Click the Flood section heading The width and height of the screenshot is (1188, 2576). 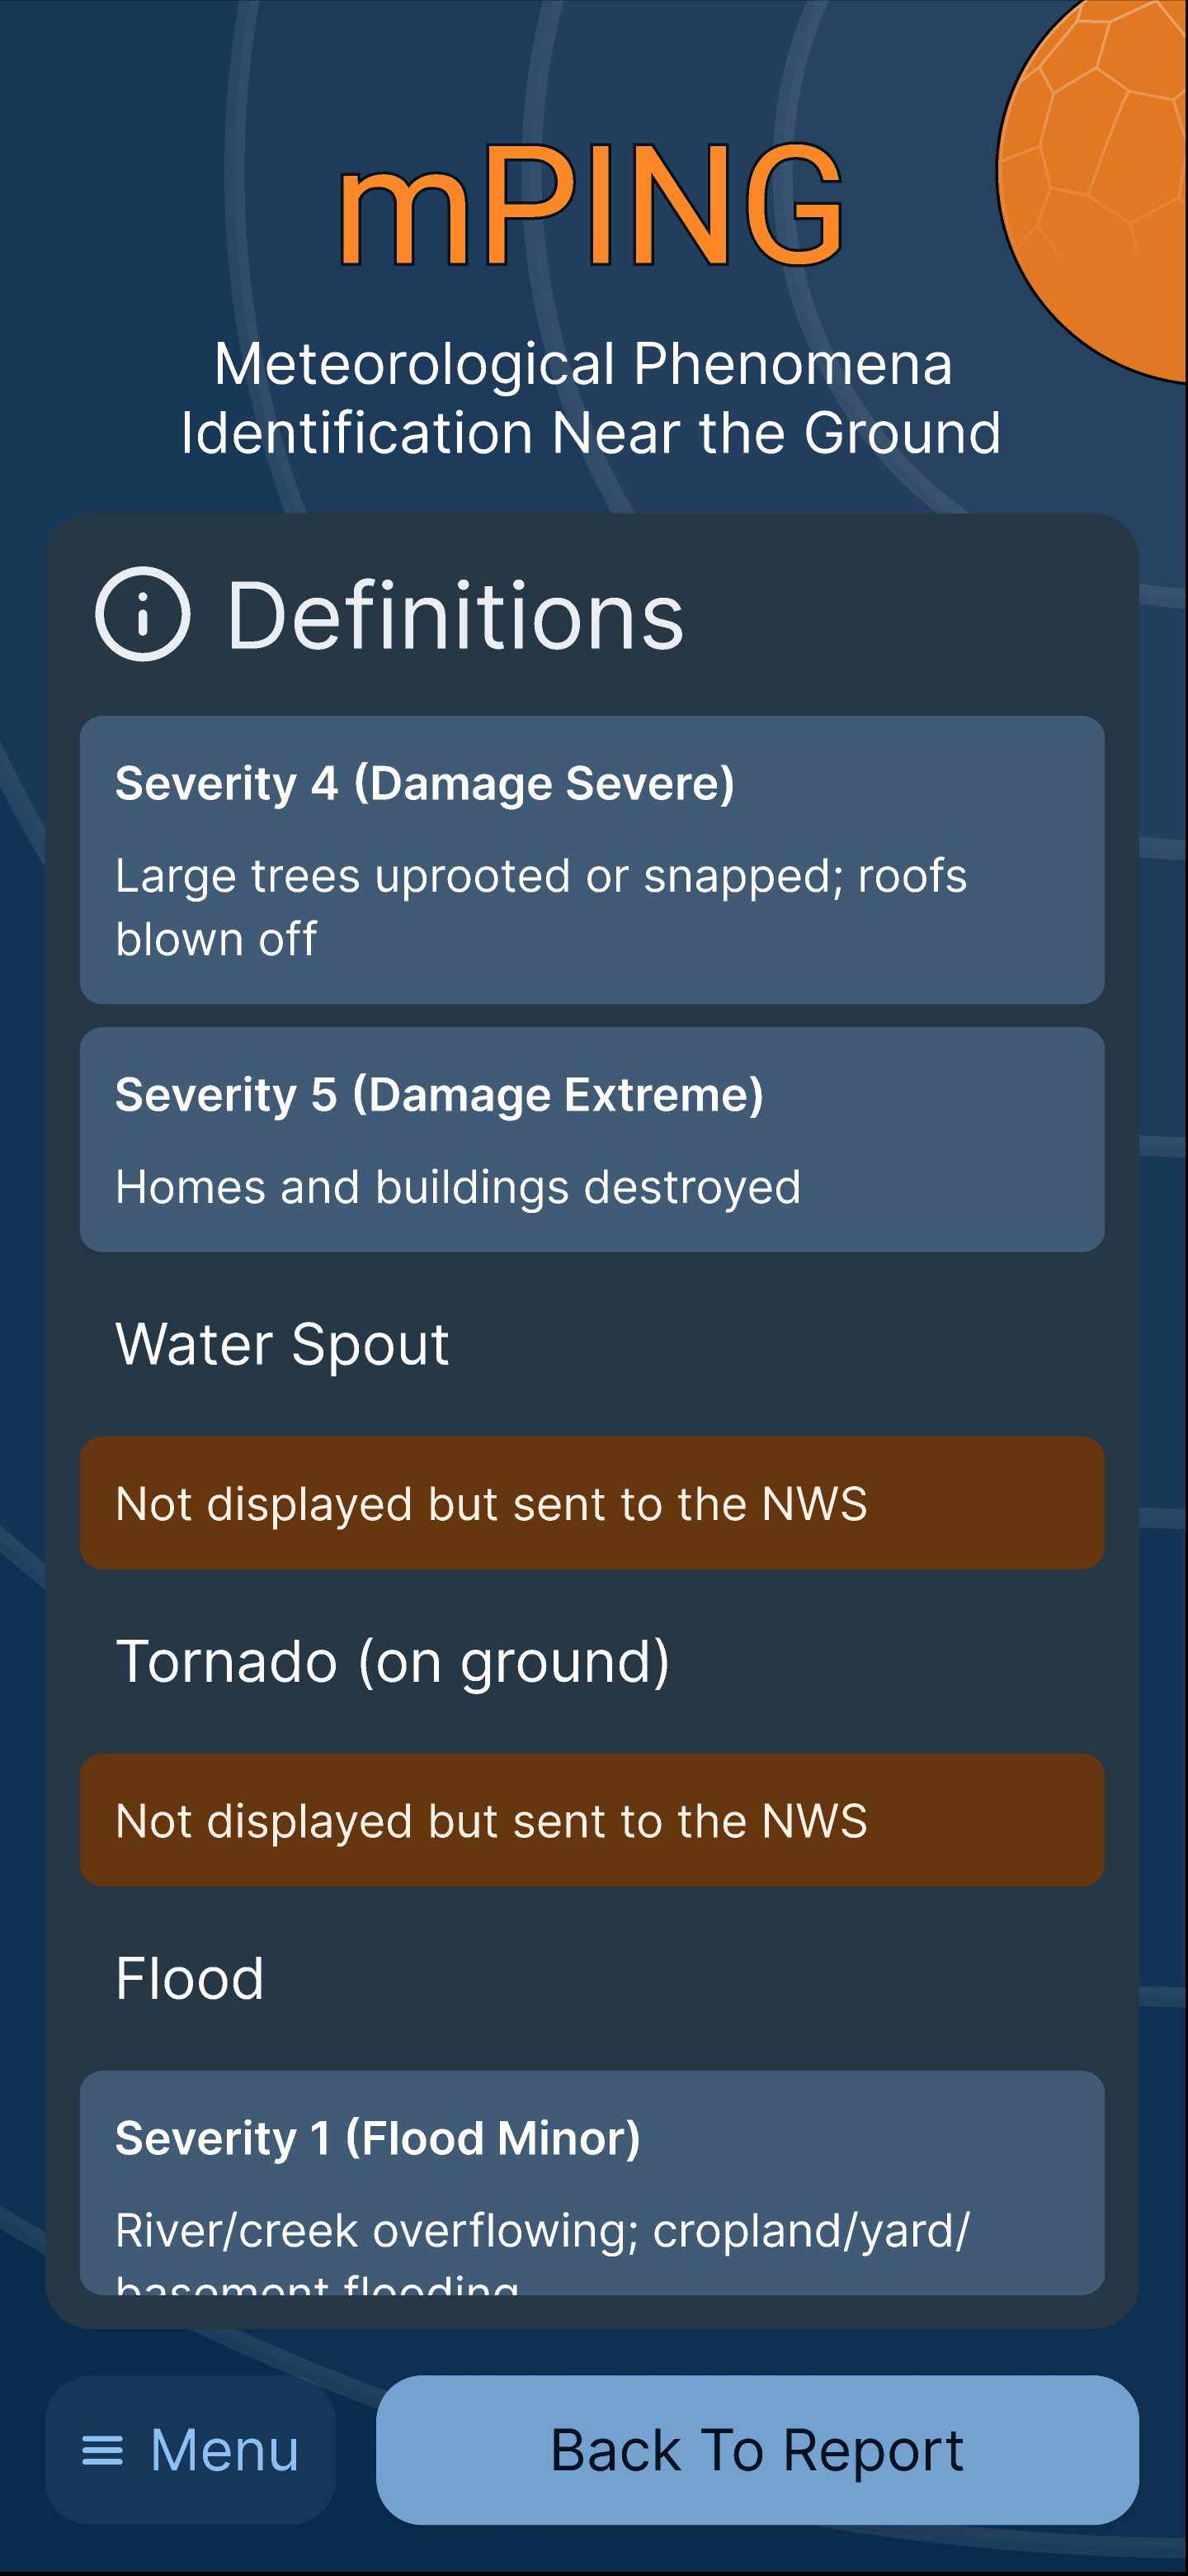[190, 1978]
